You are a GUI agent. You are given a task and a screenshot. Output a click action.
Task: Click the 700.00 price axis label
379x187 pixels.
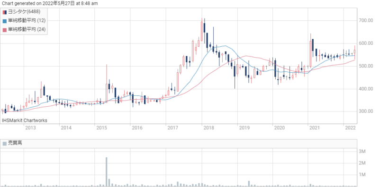point(365,21)
